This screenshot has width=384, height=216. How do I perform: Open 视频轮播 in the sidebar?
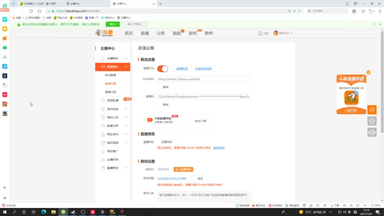point(113,101)
